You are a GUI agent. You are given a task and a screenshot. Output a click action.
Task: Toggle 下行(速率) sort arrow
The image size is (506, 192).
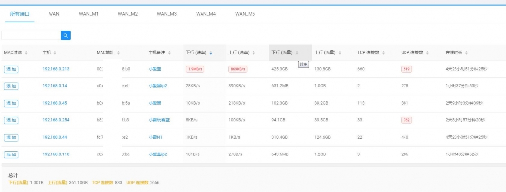coord(211,53)
